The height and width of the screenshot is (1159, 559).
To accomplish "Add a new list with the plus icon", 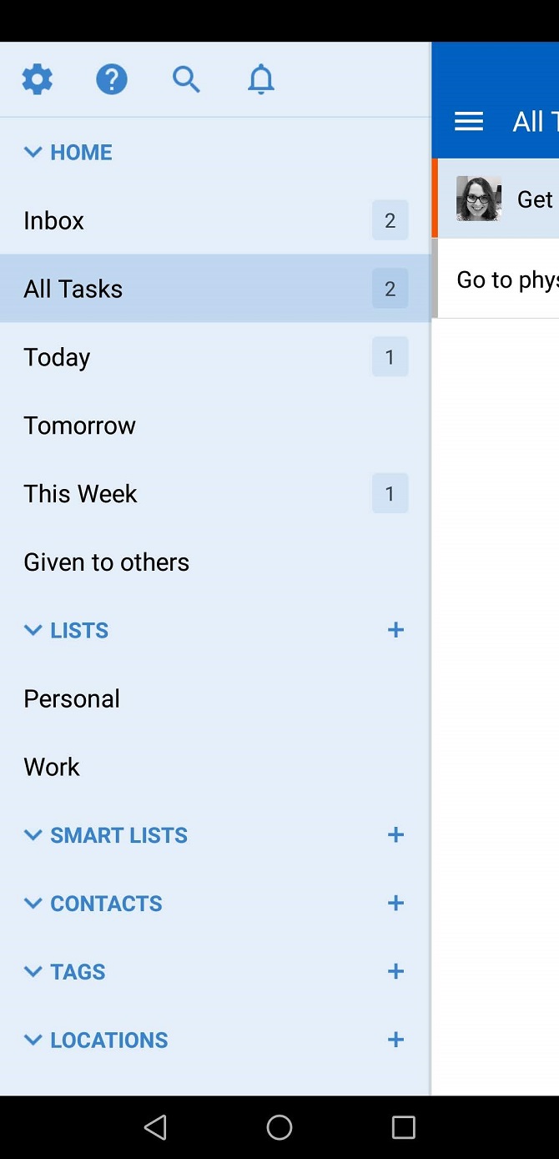I will click(x=395, y=630).
